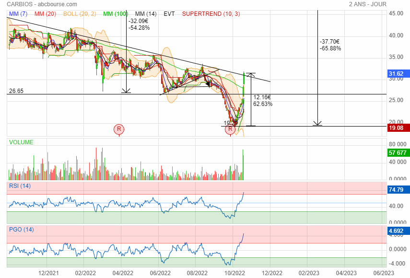Screen dimensions: 410x278
Task: Click the -65.88% measurement label
Action: [x=330, y=48]
